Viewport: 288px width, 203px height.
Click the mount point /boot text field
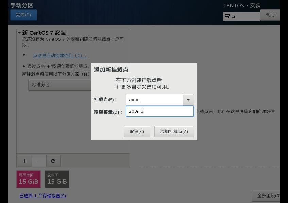(x=154, y=100)
